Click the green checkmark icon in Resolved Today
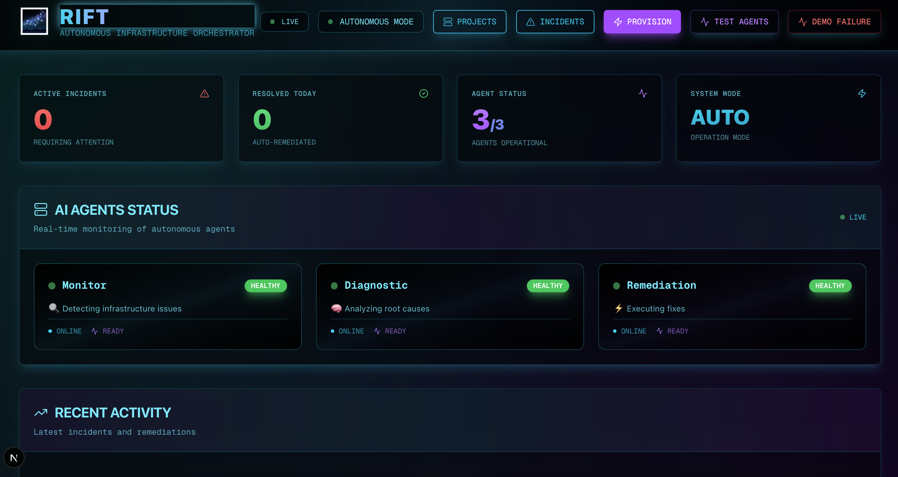The height and width of the screenshot is (477, 898). point(424,94)
